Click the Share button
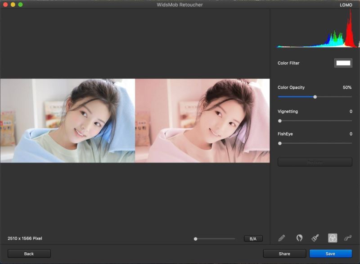 pos(285,253)
